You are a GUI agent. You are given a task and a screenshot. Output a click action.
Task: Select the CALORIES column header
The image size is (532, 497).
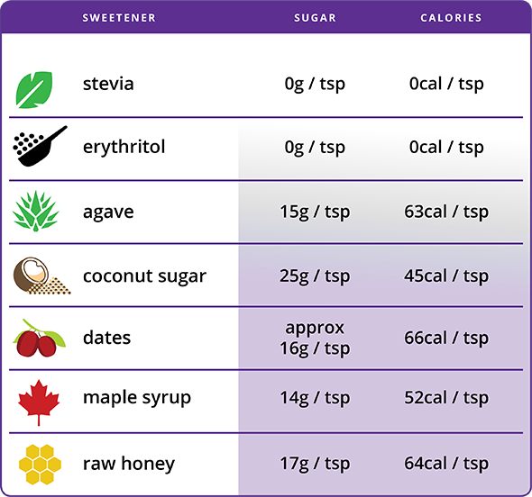click(x=451, y=18)
